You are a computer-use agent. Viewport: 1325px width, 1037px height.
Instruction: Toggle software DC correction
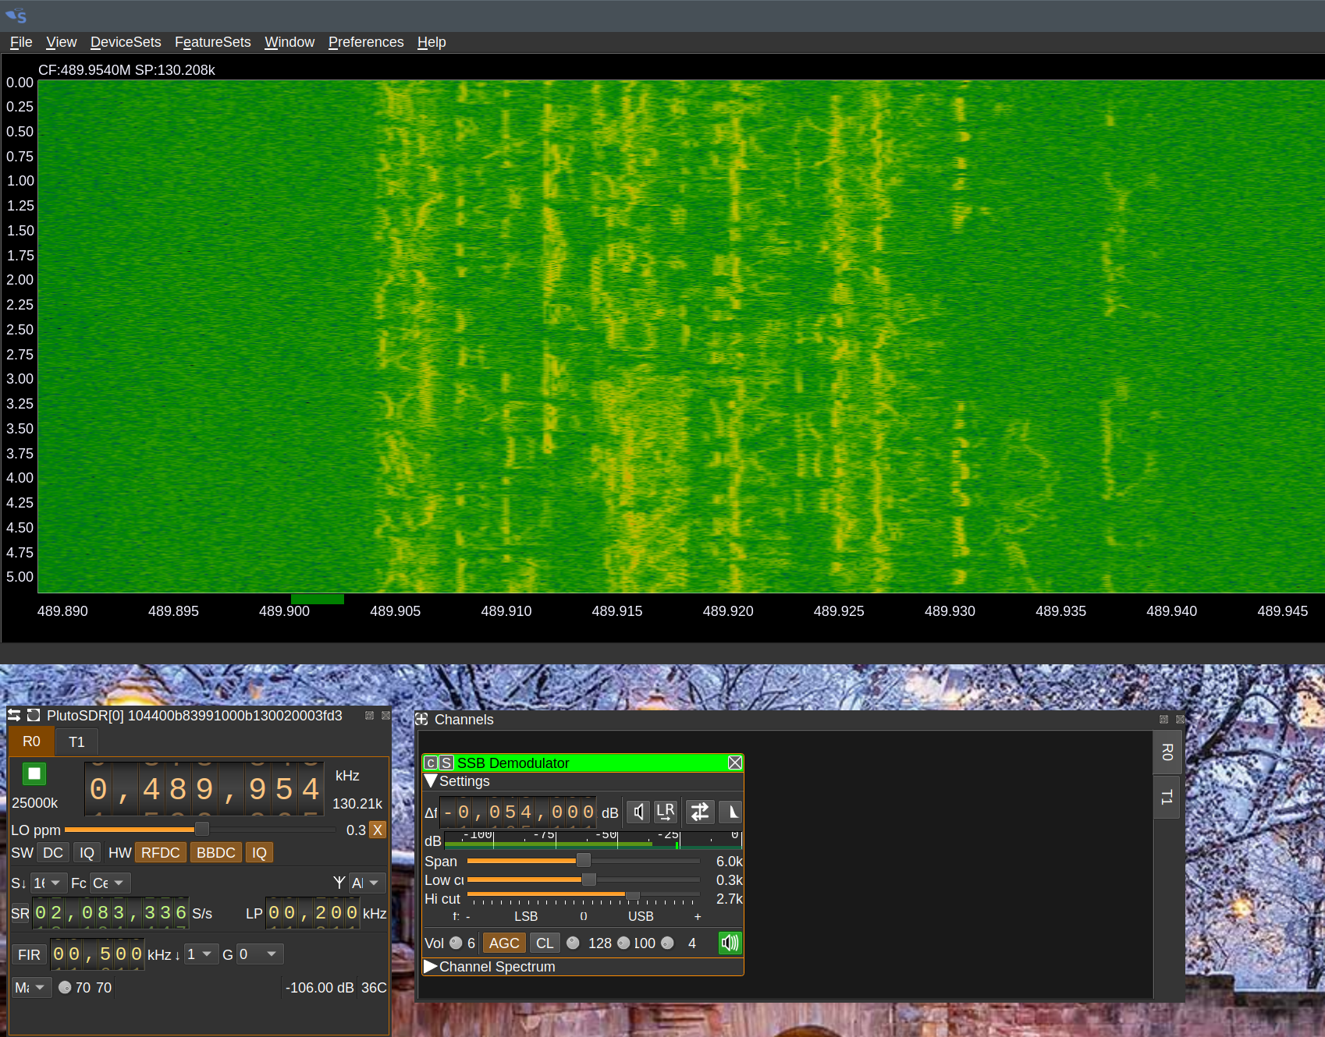pos(53,853)
